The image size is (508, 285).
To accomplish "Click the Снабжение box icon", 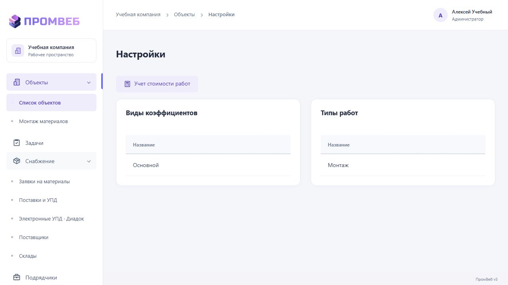I will 17,161.
